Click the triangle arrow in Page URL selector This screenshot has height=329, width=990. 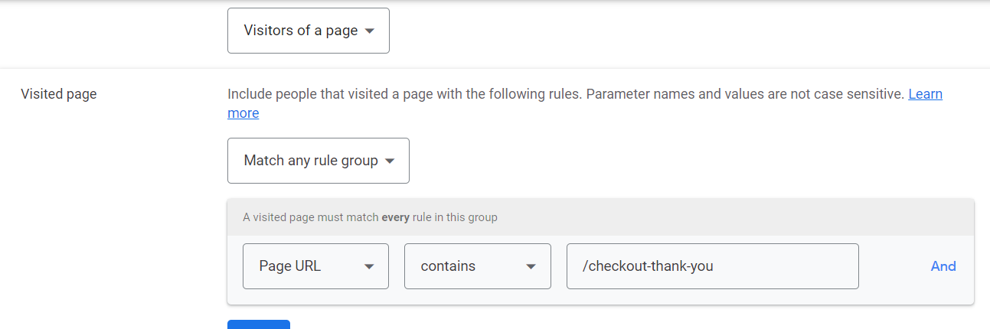pyautogui.click(x=369, y=267)
